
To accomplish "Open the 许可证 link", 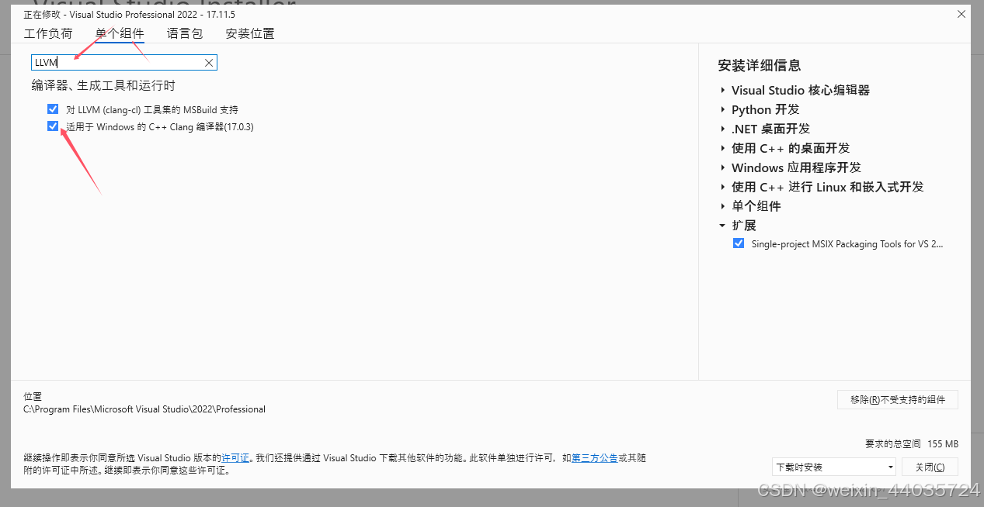I will [x=235, y=458].
